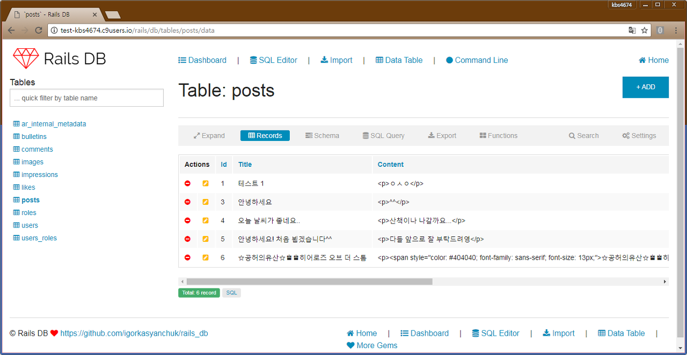Edit the post row with Id 4

click(206, 220)
